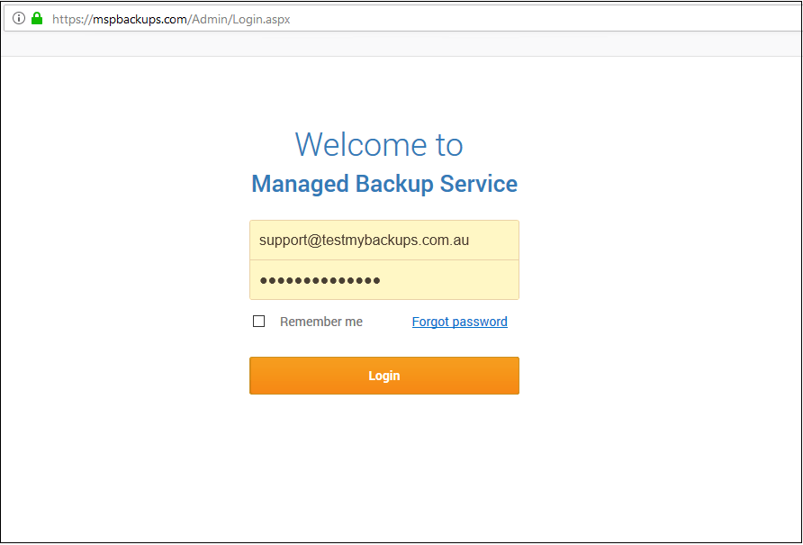Click the 'Remember me' label text
803x545 pixels.
pyautogui.click(x=321, y=322)
